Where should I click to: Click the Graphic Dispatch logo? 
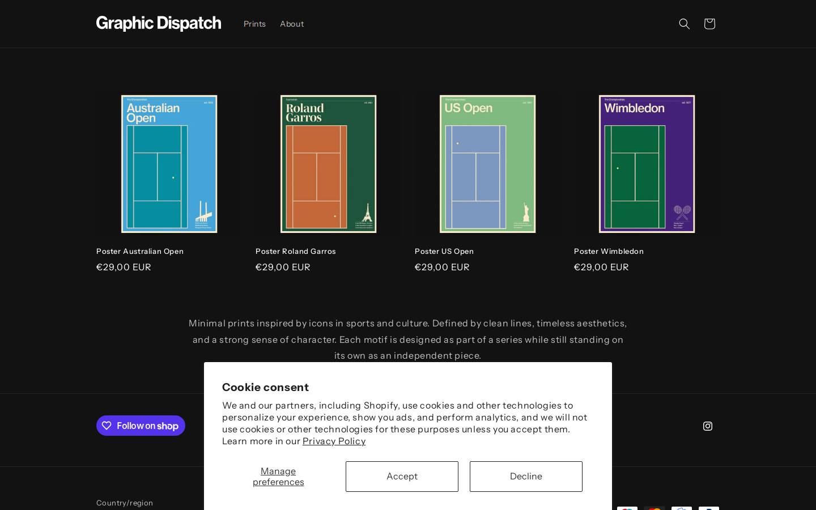(x=159, y=23)
